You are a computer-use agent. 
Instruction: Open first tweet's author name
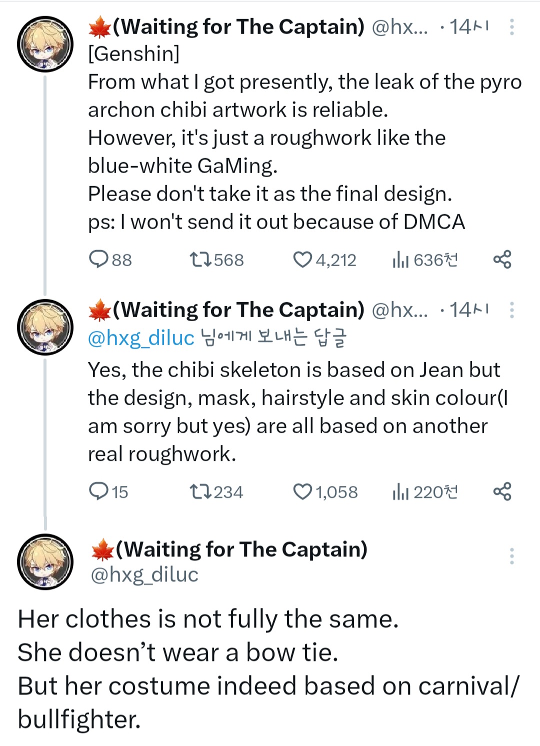(x=238, y=27)
